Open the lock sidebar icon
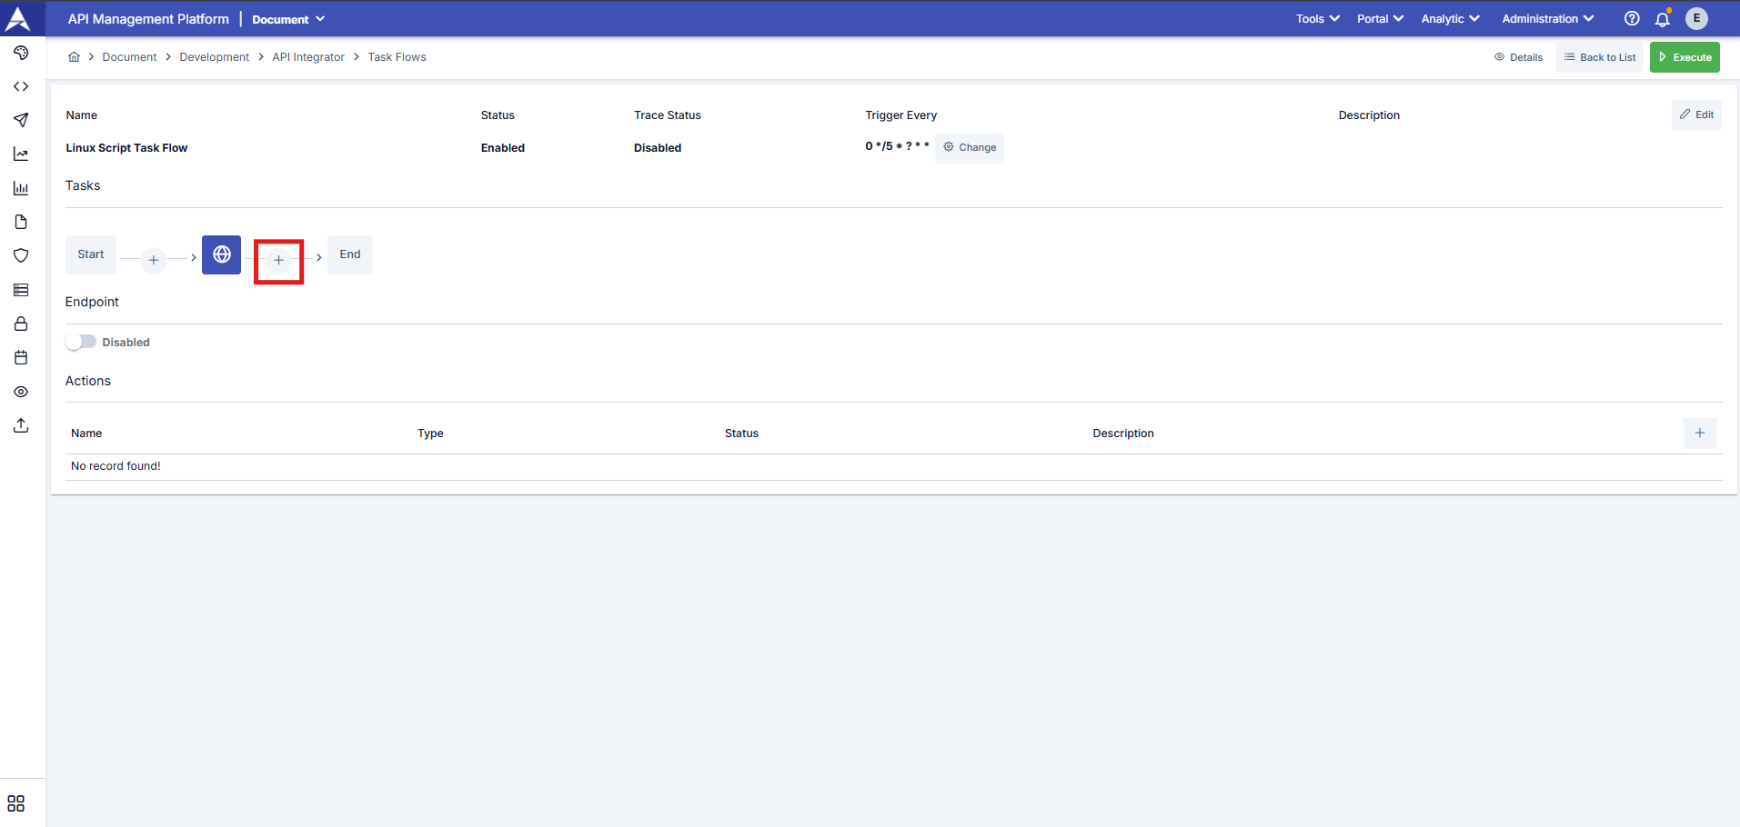This screenshot has height=827, width=1740. (21, 324)
